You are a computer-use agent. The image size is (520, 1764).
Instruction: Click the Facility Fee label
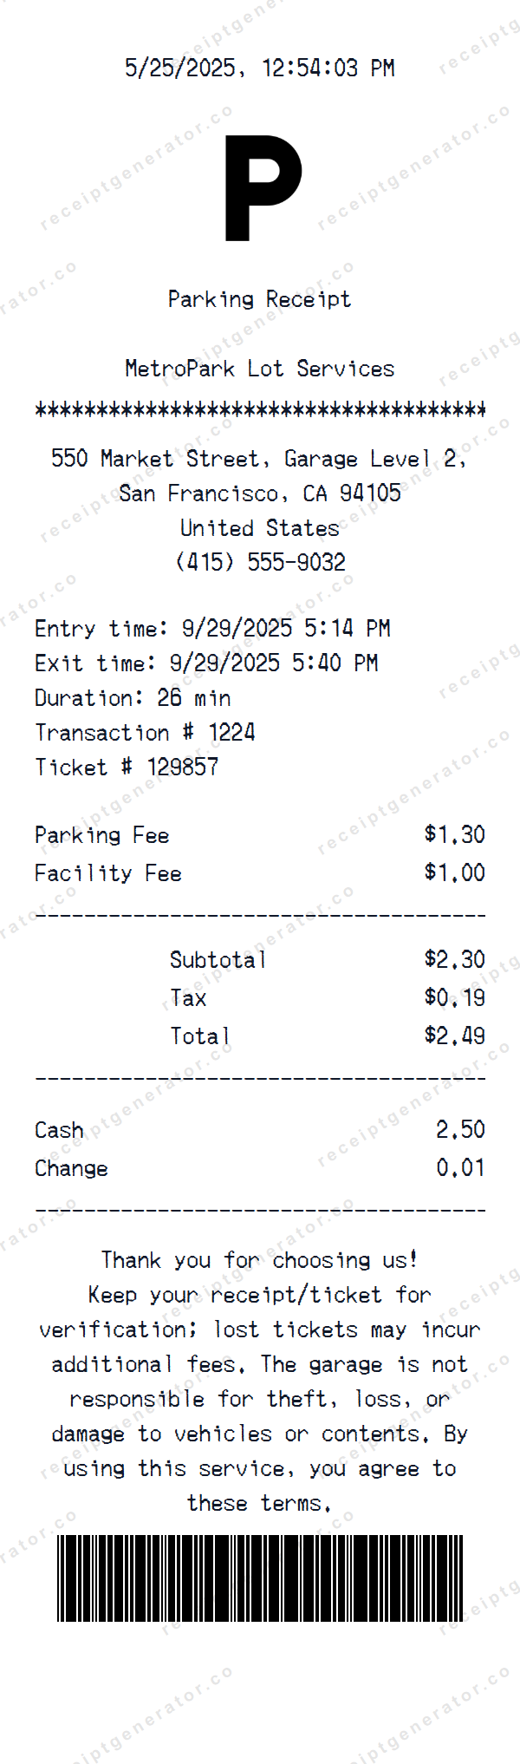(108, 873)
